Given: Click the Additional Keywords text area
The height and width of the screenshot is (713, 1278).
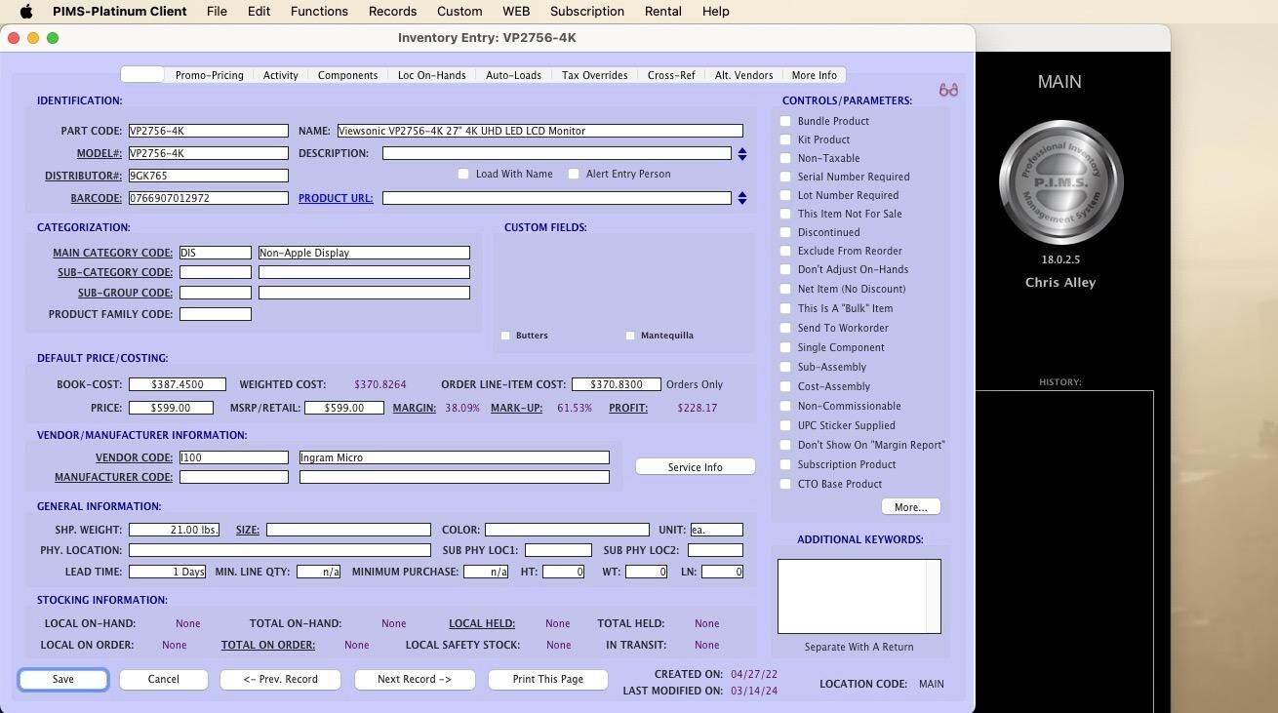Looking at the screenshot, I should click(x=852, y=596).
